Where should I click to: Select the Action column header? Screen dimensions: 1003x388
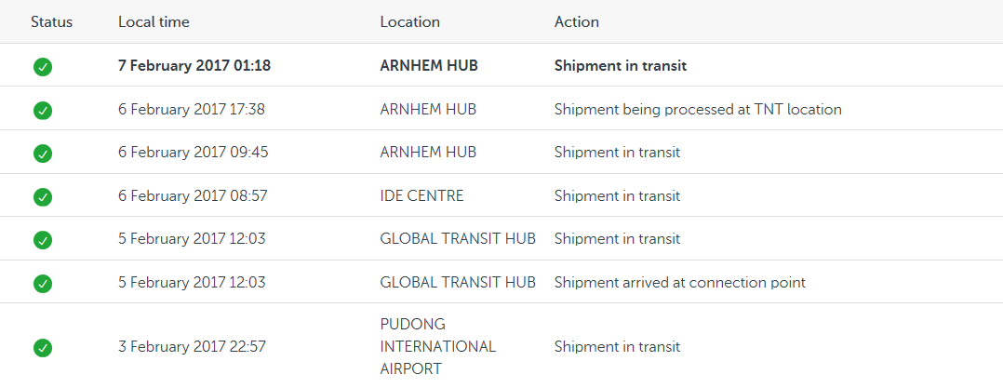(577, 21)
